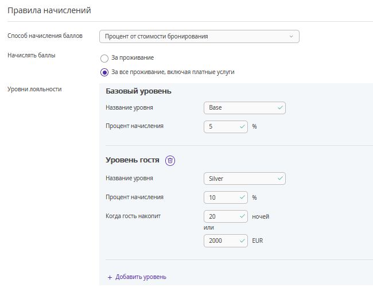Click checkmark in the 2000 EUR field
373x287 pixels.
pyautogui.click(x=242, y=241)
